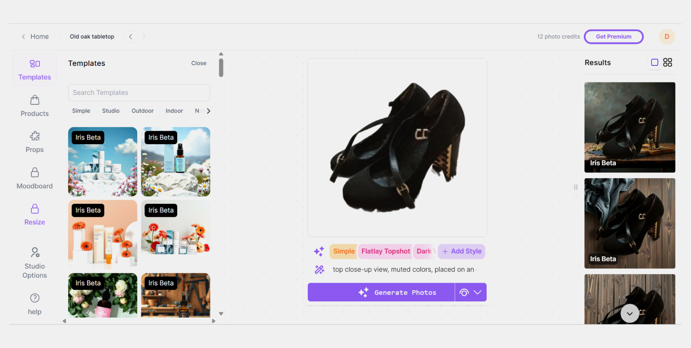Click the magic wand prompt icon

[319, 270]
